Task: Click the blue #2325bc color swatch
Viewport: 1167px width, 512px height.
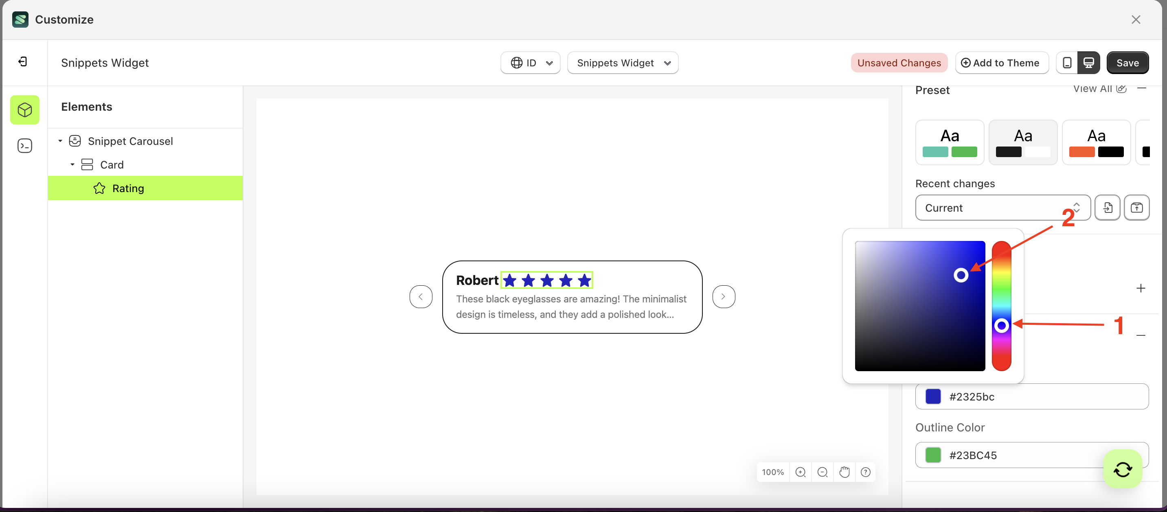Action: (x=933, y=396)
